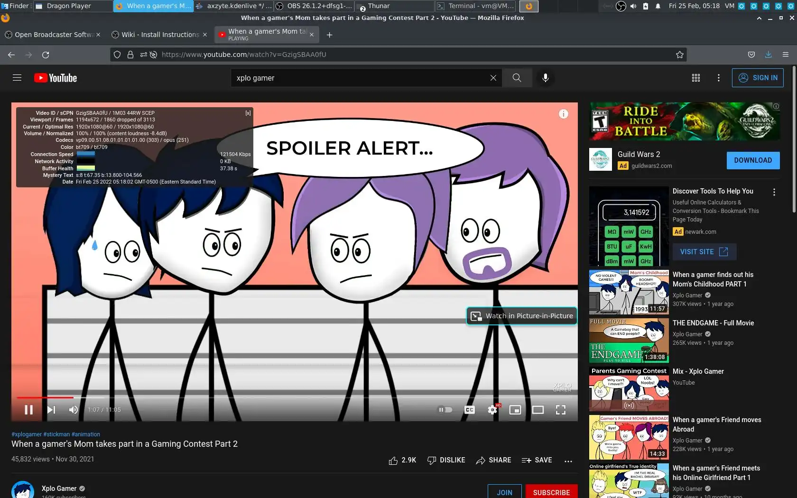Open the YouTube hamburger guide menu
The image size is (797, 498).
point(17,78)
